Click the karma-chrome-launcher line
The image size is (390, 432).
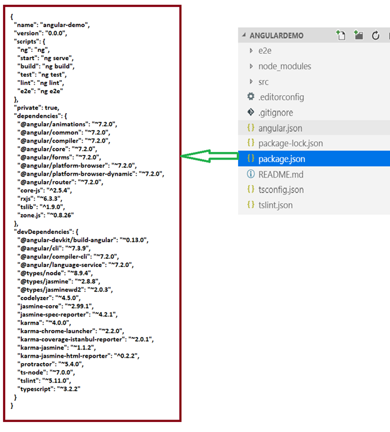point(71,331)
